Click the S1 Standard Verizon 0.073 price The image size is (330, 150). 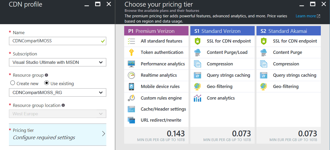(242, 133)
